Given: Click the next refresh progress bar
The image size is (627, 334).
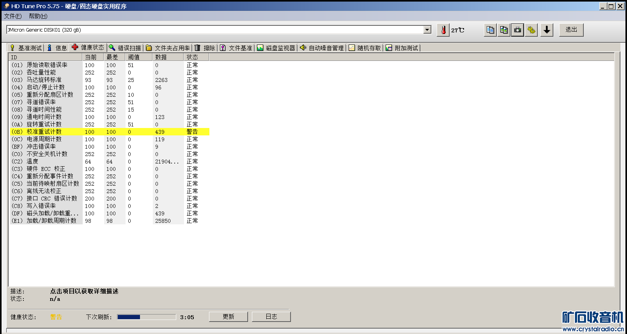Looking at the screenshot, I should tap(147, 317).
